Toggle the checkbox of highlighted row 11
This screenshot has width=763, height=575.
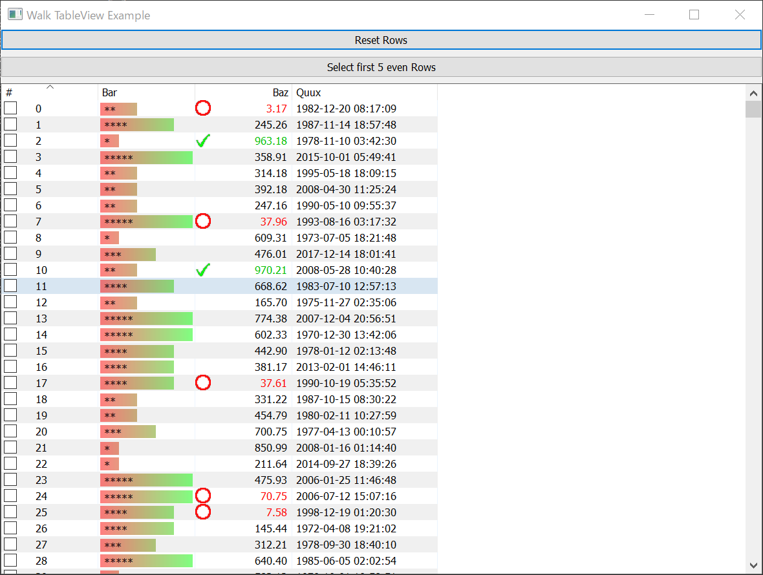click(x=10, y=286)
